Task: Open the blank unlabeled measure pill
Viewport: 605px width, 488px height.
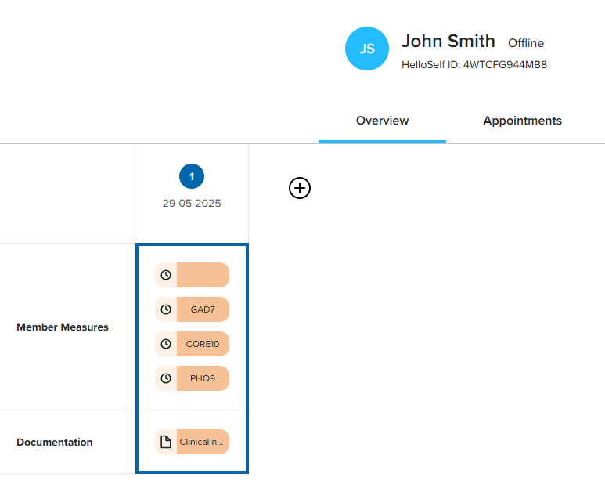Action: coord(203,275)
